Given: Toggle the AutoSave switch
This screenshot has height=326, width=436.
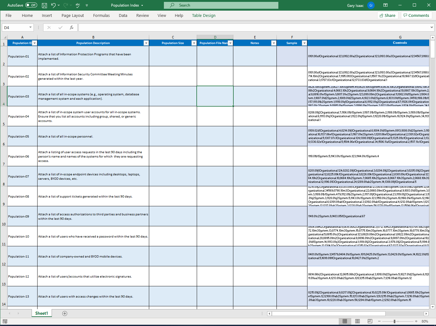Looking at the screenshot, I should pos(31,5).
